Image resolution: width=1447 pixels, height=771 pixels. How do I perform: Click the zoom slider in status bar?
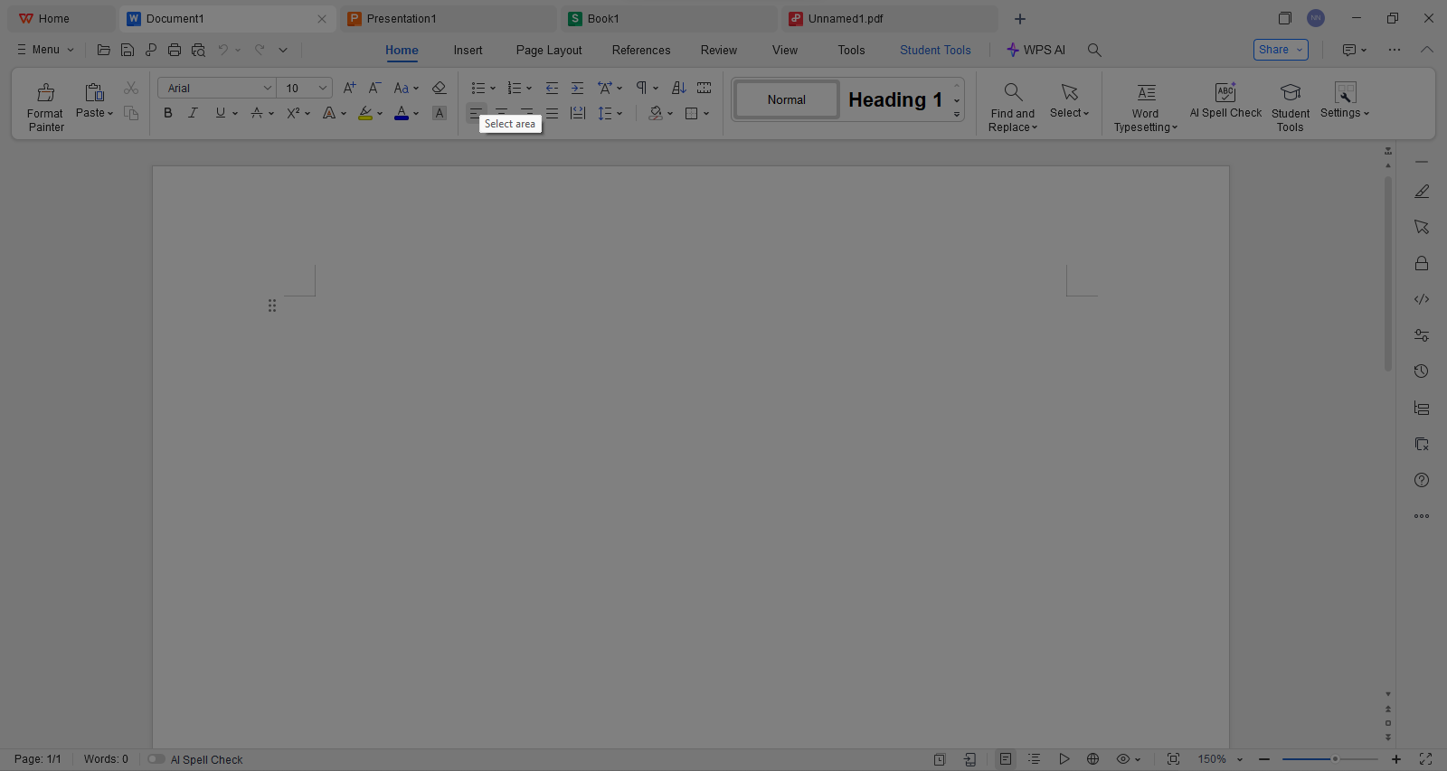(x=1329, y=759)
